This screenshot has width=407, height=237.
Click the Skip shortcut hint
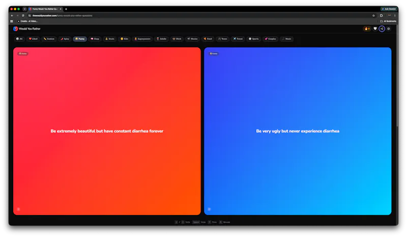click(x=199, y=222)
